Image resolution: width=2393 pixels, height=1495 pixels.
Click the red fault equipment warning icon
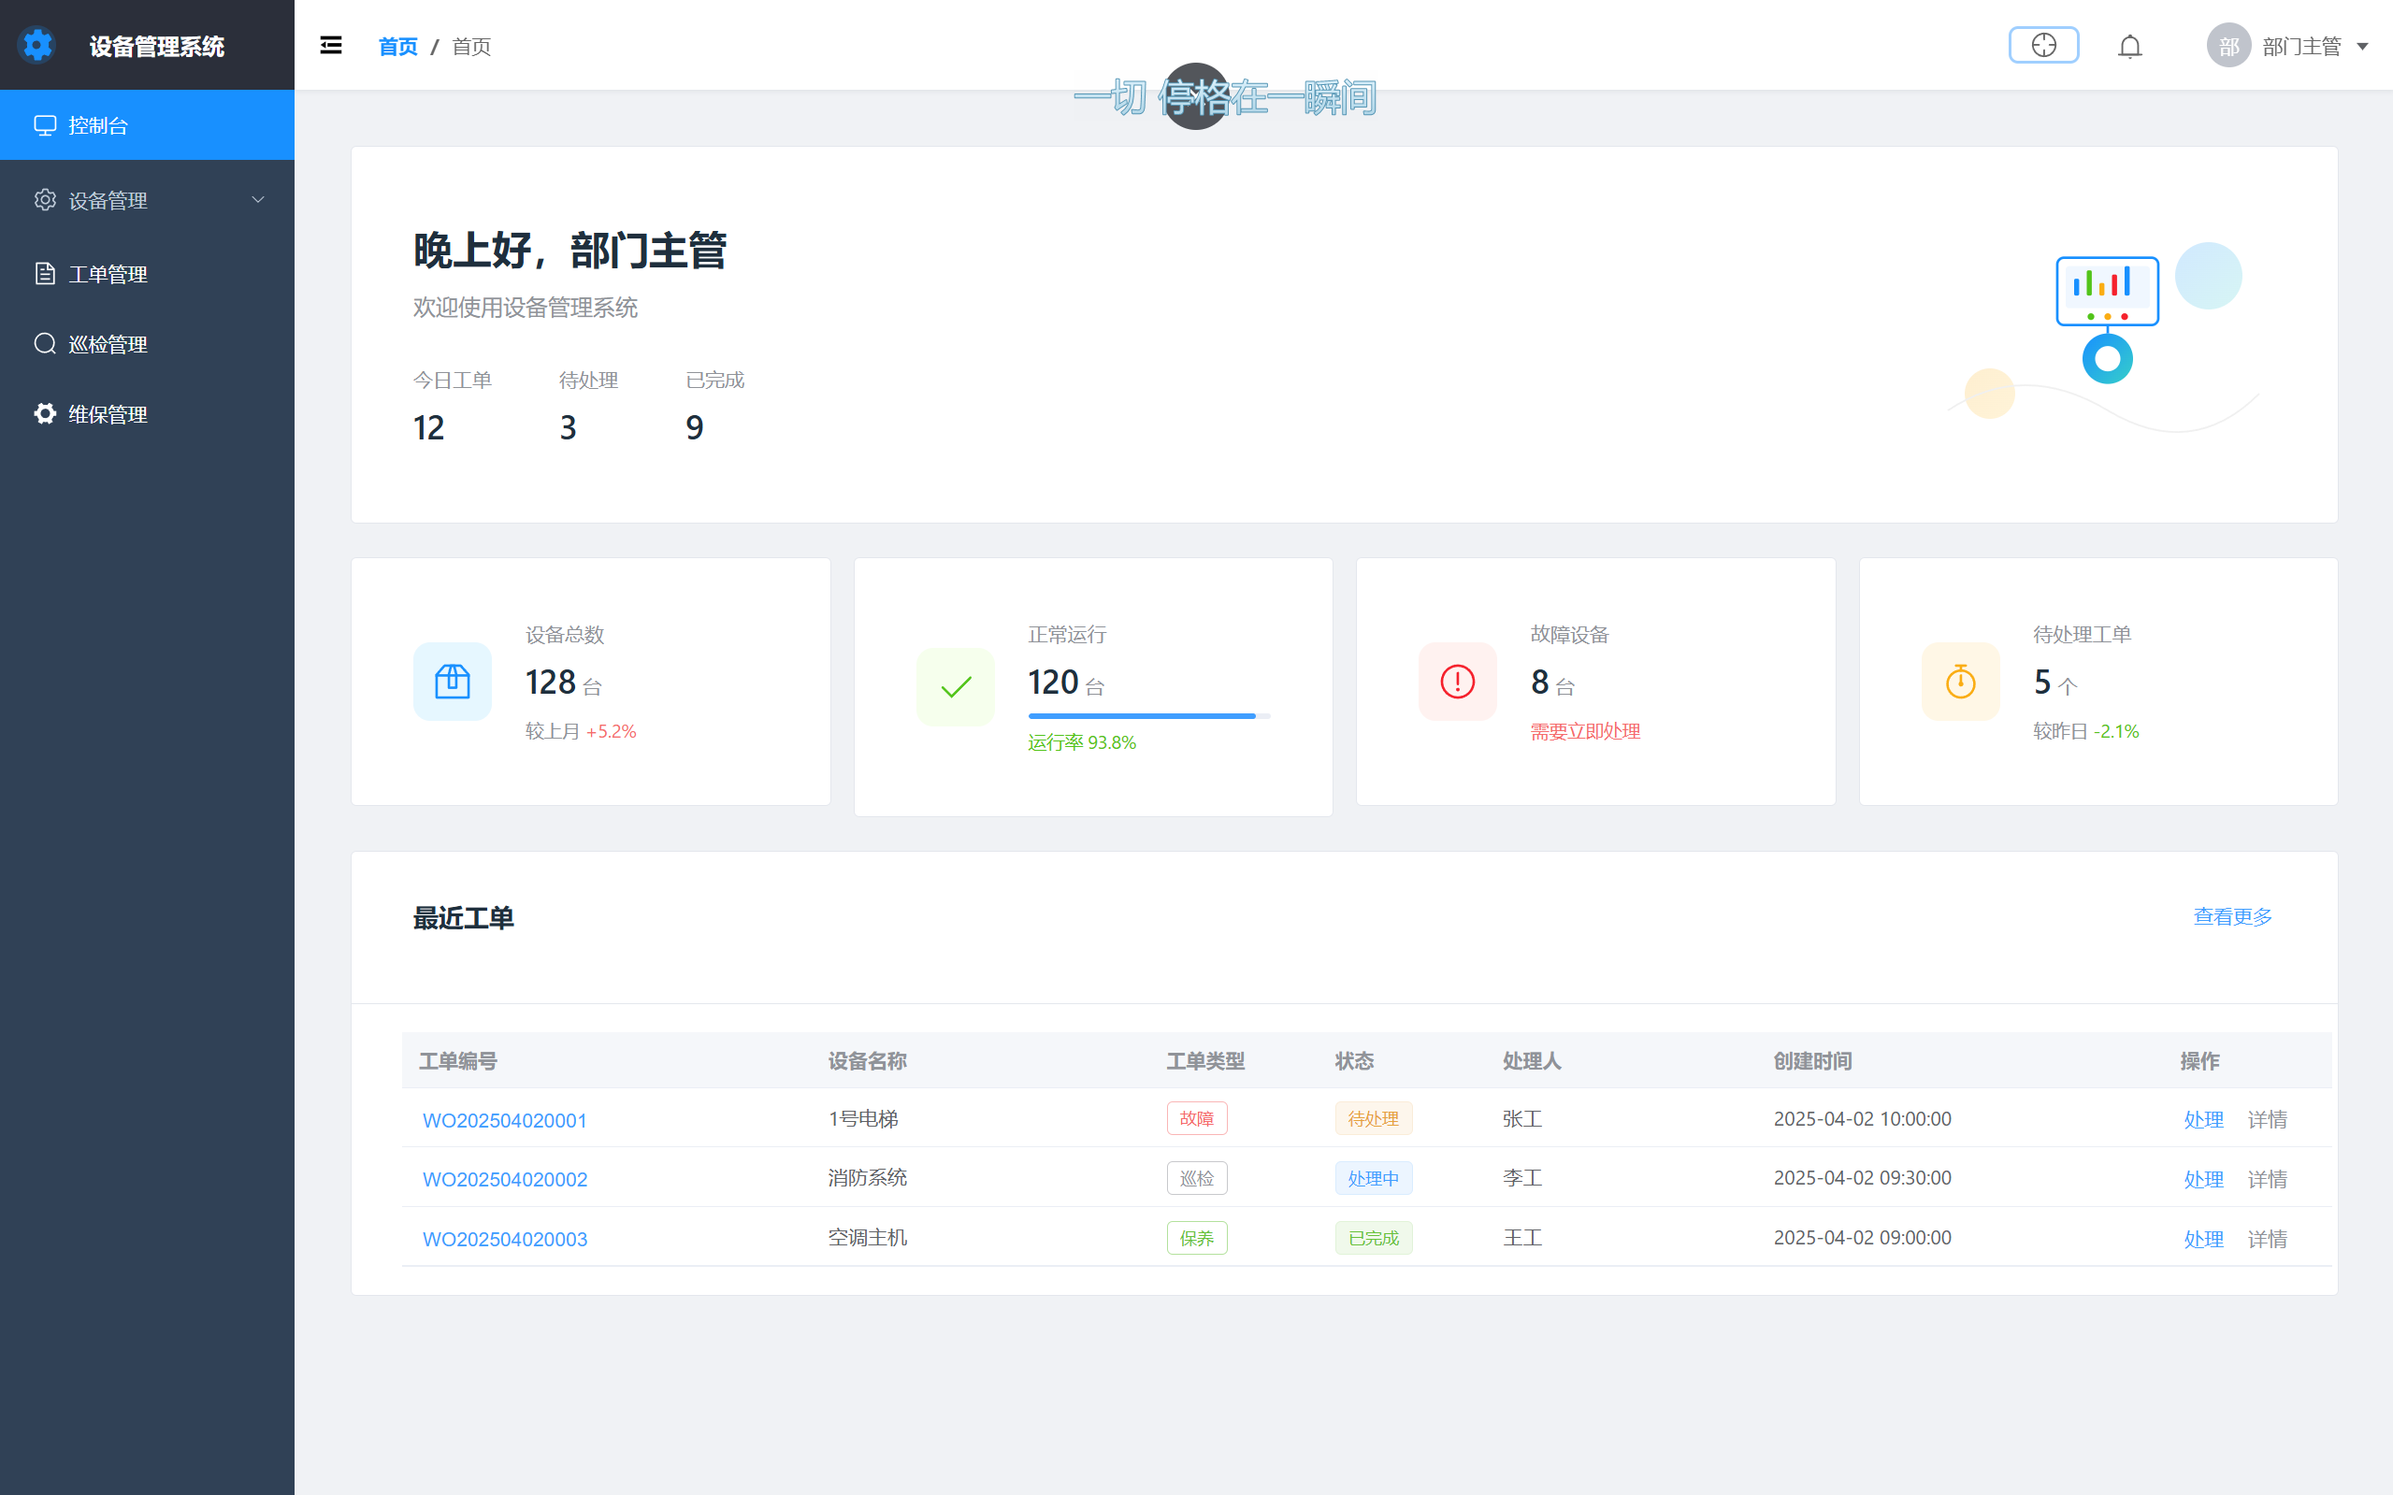click(x=1457, y=682)
